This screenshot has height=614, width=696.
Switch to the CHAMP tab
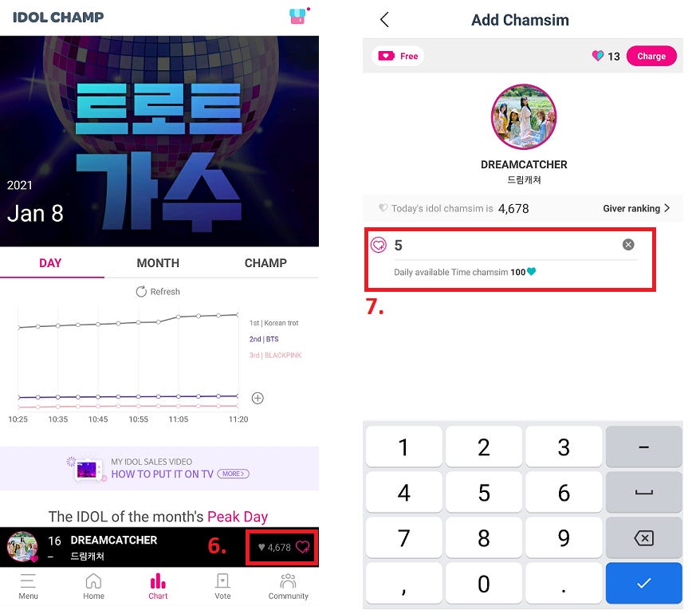click(265, 263)
